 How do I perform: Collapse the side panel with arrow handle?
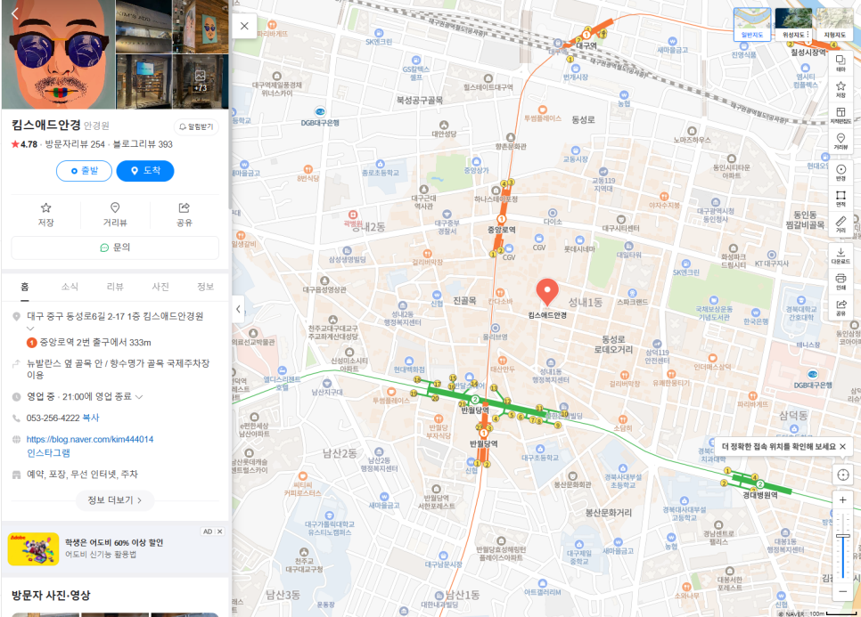pos(238,309)
